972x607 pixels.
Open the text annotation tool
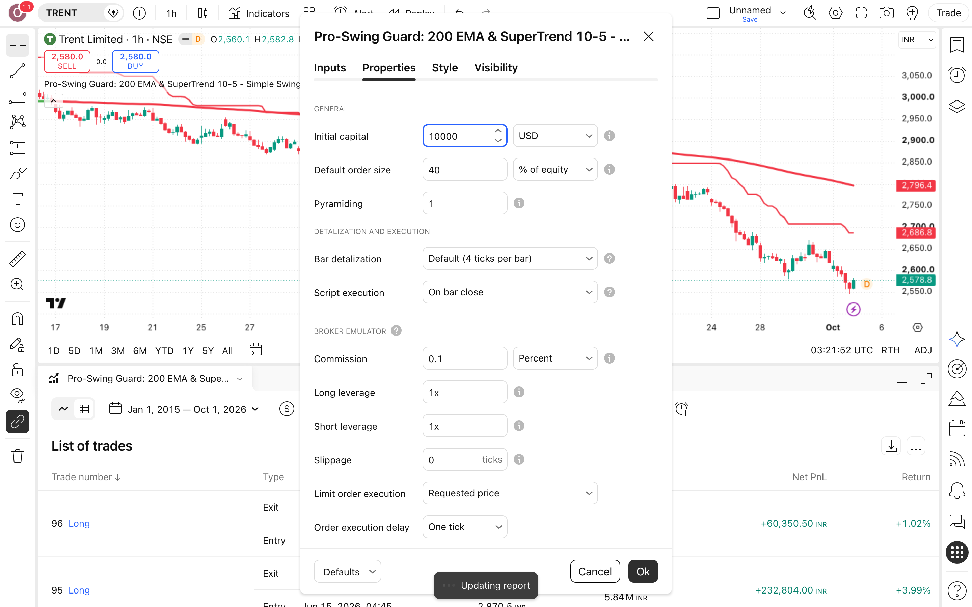[x=17, y=199]
